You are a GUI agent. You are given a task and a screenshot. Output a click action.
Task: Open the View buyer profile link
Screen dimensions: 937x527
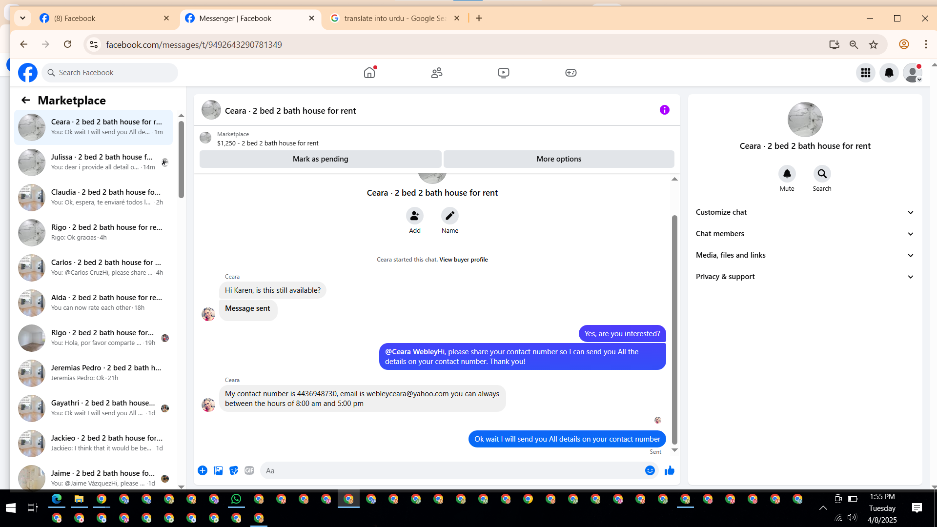point(463,260)
